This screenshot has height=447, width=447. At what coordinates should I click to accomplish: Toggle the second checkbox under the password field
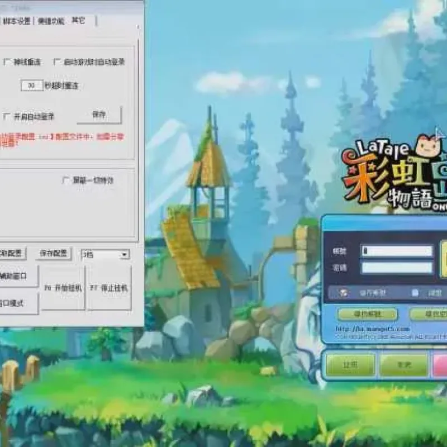[x=415, y=293]
